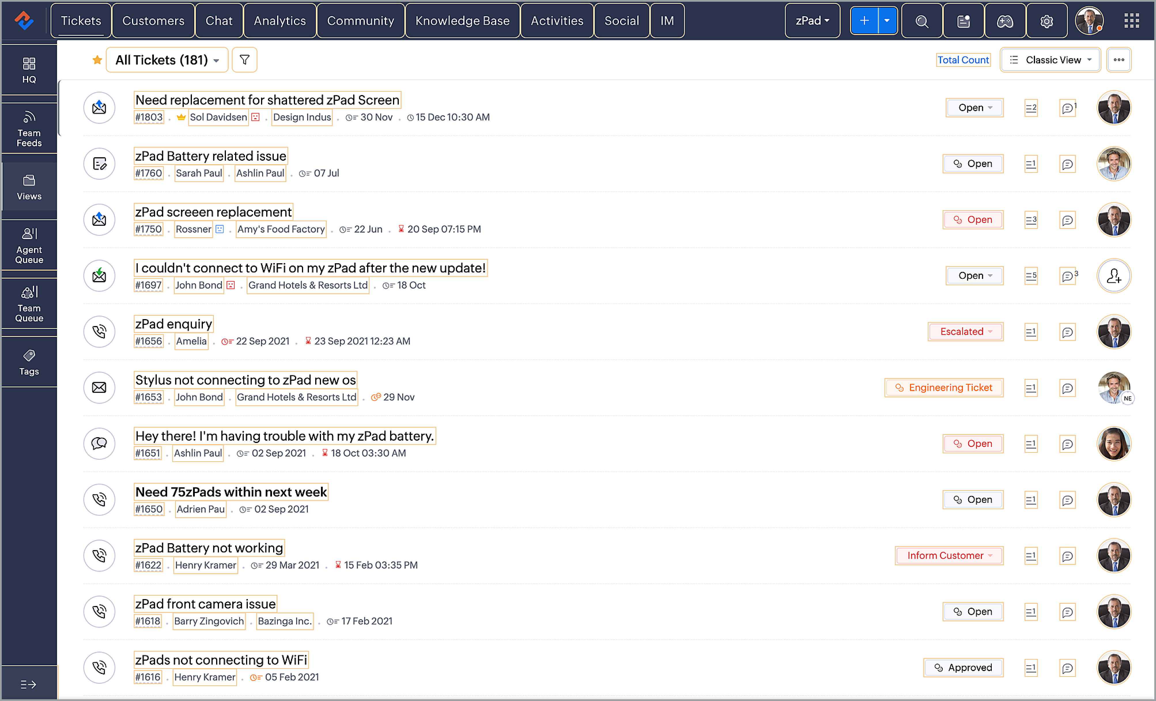Open the apps grid icon
The height and width of the screenshot is (701, 1156).
(1131, 21)
